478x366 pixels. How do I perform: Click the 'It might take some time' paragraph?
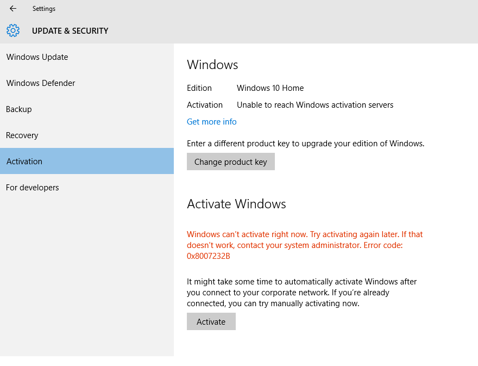(302, 293)
